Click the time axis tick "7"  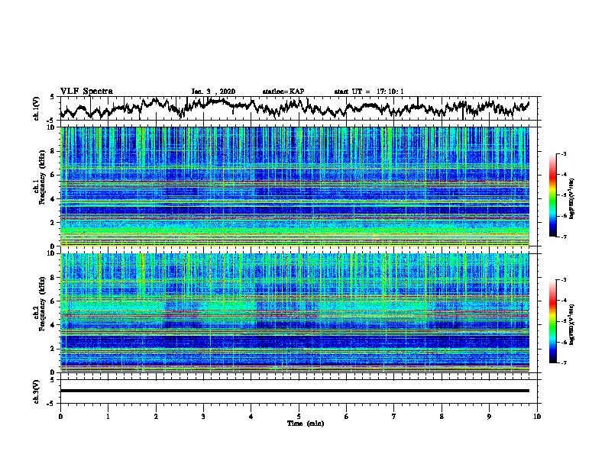(x=394, y=417)
